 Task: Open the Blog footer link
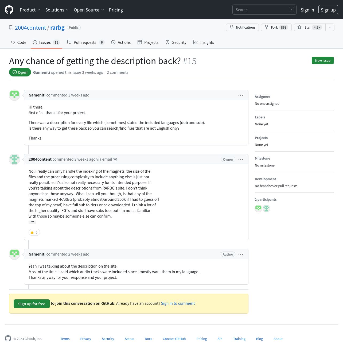[x=259, y=339]
